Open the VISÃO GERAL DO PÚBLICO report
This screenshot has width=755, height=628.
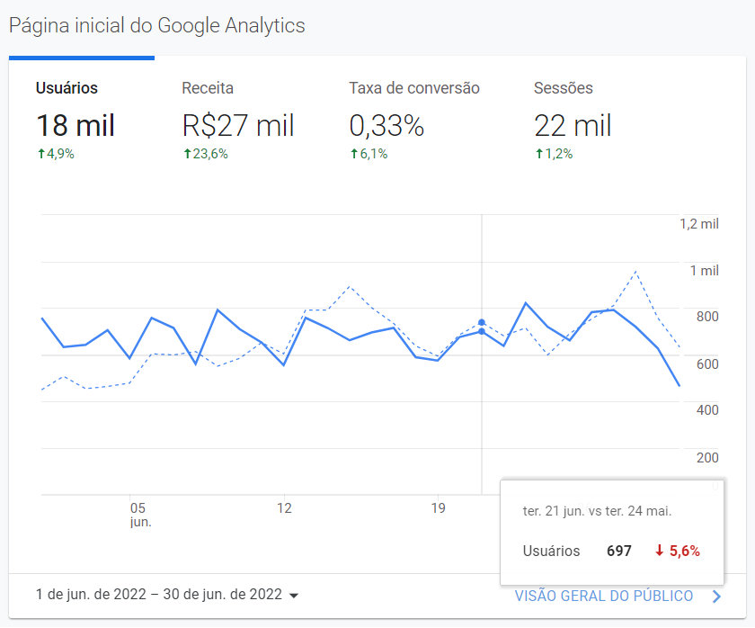click(x=602, y=596)
